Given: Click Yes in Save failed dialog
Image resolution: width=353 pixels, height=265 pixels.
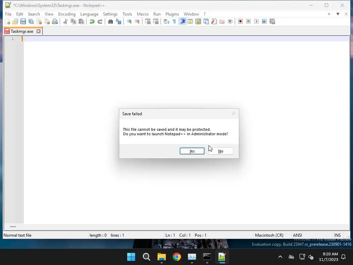Looking at the screenshot, I should pyautogui.click(x=192, y=151).
